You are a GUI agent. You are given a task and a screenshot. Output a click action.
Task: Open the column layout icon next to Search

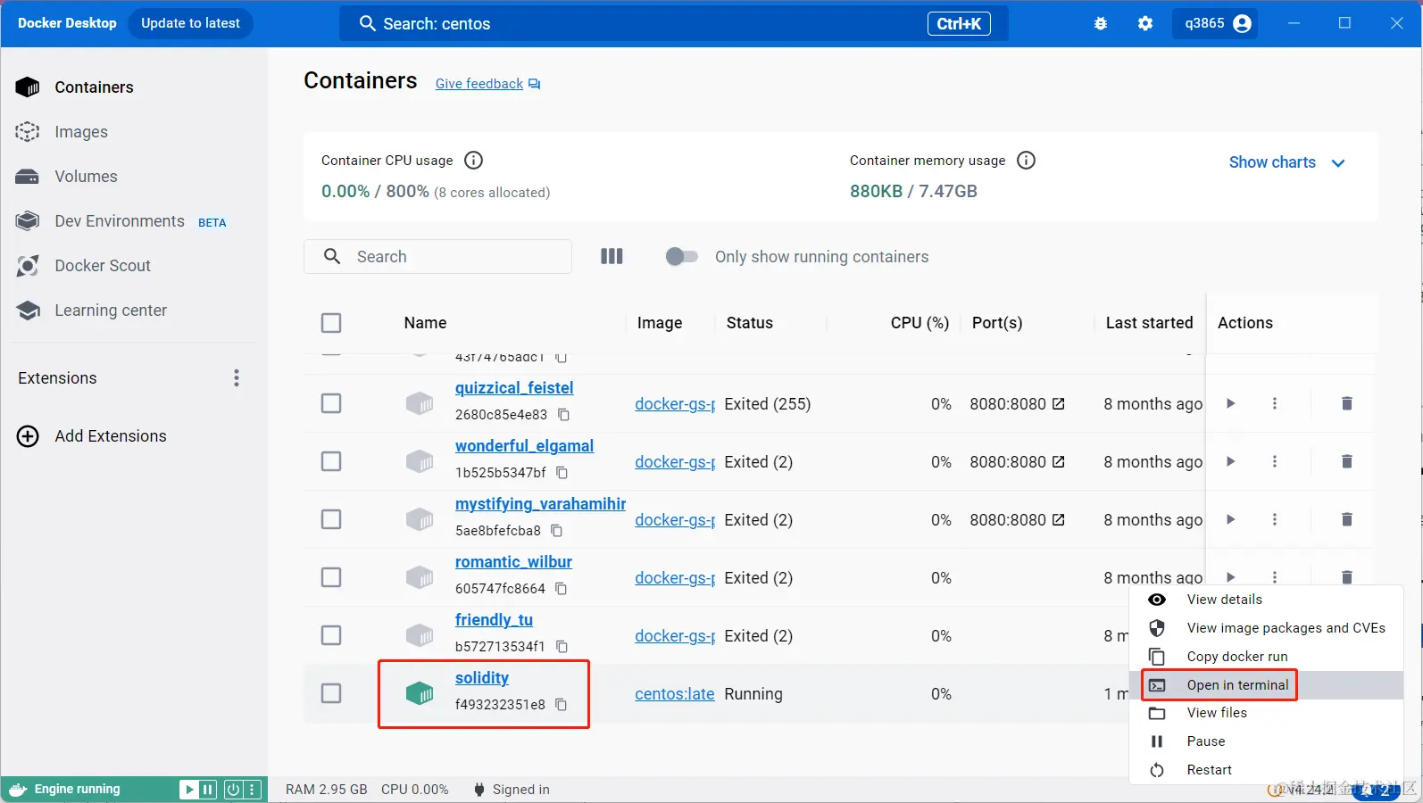612,257
